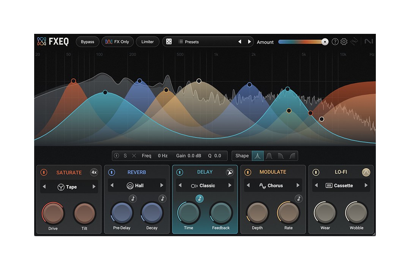Toggle the Modulate module power

(x=248, y=172)
